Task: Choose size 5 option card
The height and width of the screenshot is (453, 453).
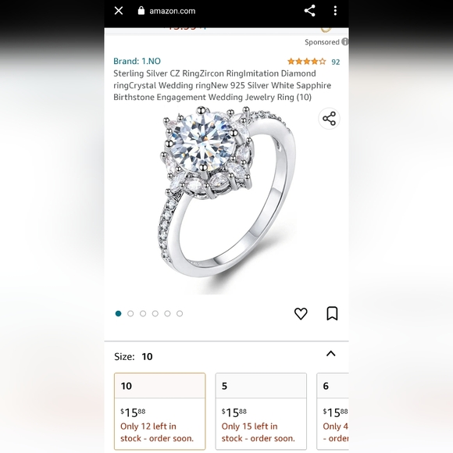Action: [x=261, y=412]
